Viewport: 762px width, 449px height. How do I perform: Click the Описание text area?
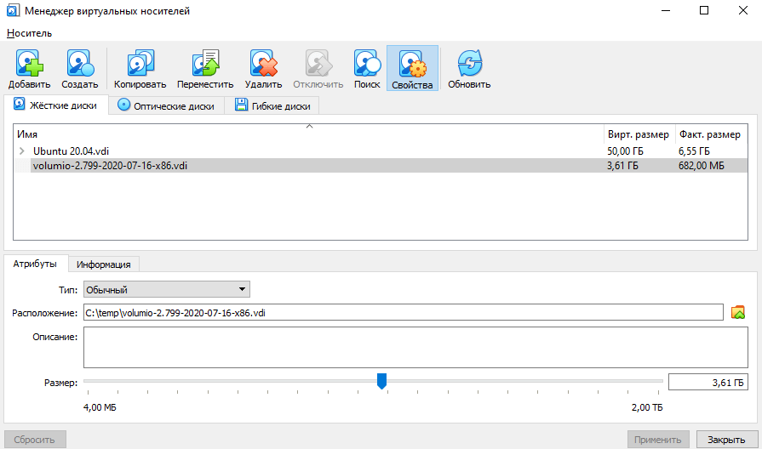click(415, 347)
